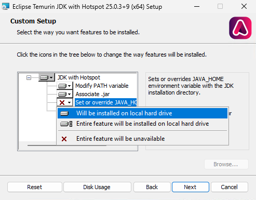This screenshot has height=200, width=256.
Task: Click the hard drive icon for JDK with Hotspot
Action: [44, 77]
